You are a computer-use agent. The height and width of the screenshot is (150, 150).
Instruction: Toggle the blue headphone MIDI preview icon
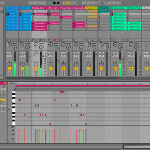14,90
